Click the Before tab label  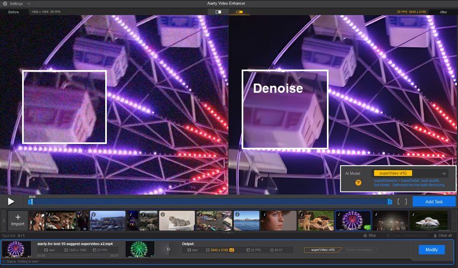tap(13, 12)
